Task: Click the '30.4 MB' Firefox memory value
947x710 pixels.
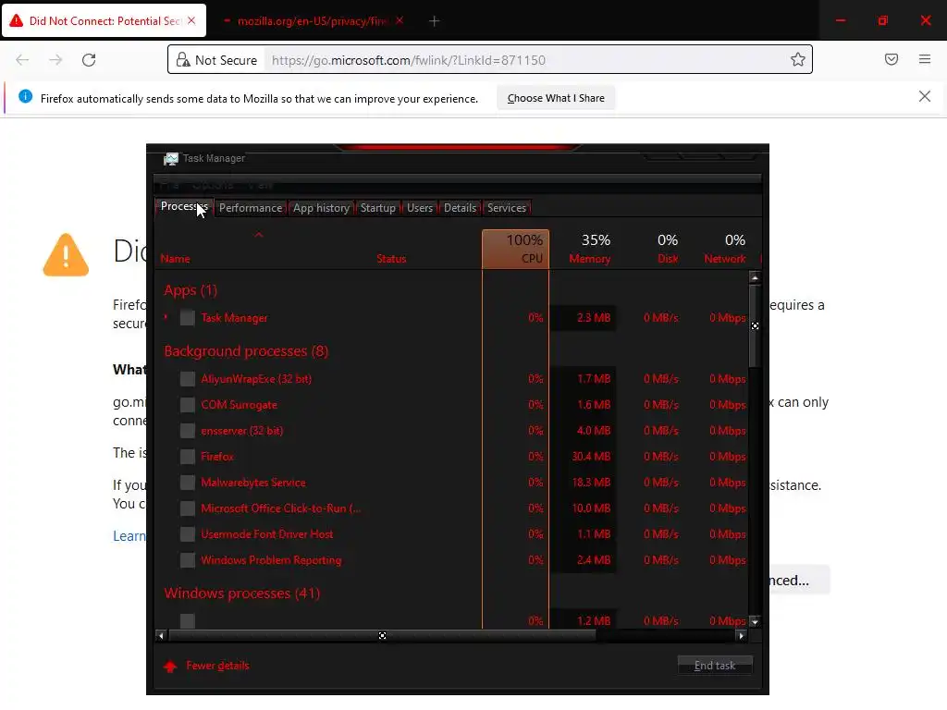Action: tap(591, 457)
